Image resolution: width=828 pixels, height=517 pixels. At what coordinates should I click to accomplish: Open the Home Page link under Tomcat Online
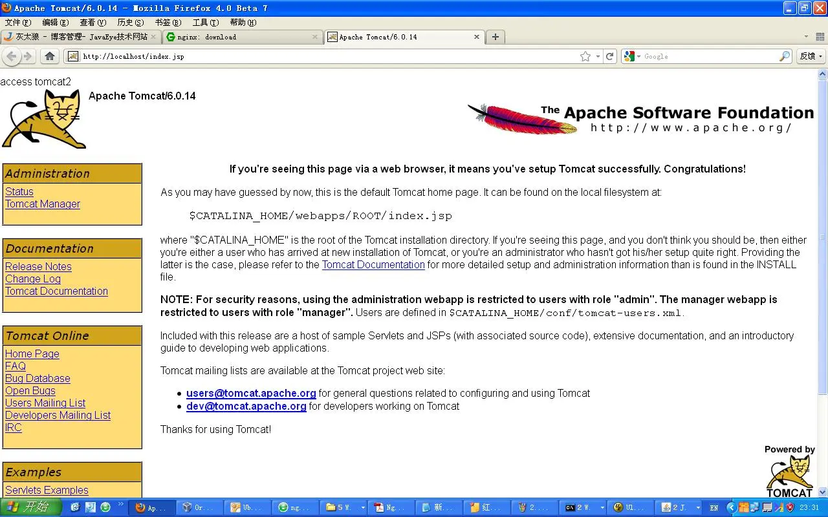(32, 353)
